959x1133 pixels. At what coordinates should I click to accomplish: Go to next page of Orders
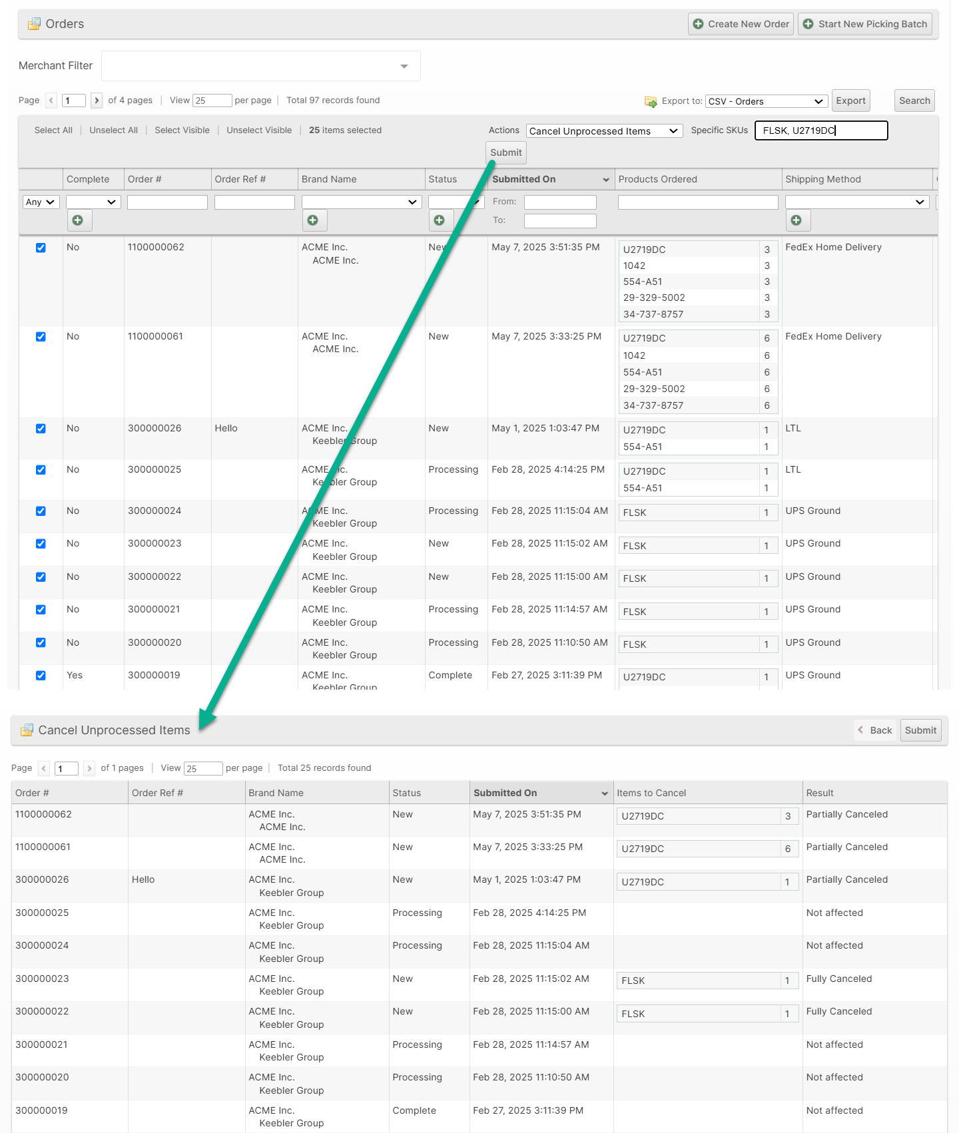pyautogui.click(x=97, y=101)
